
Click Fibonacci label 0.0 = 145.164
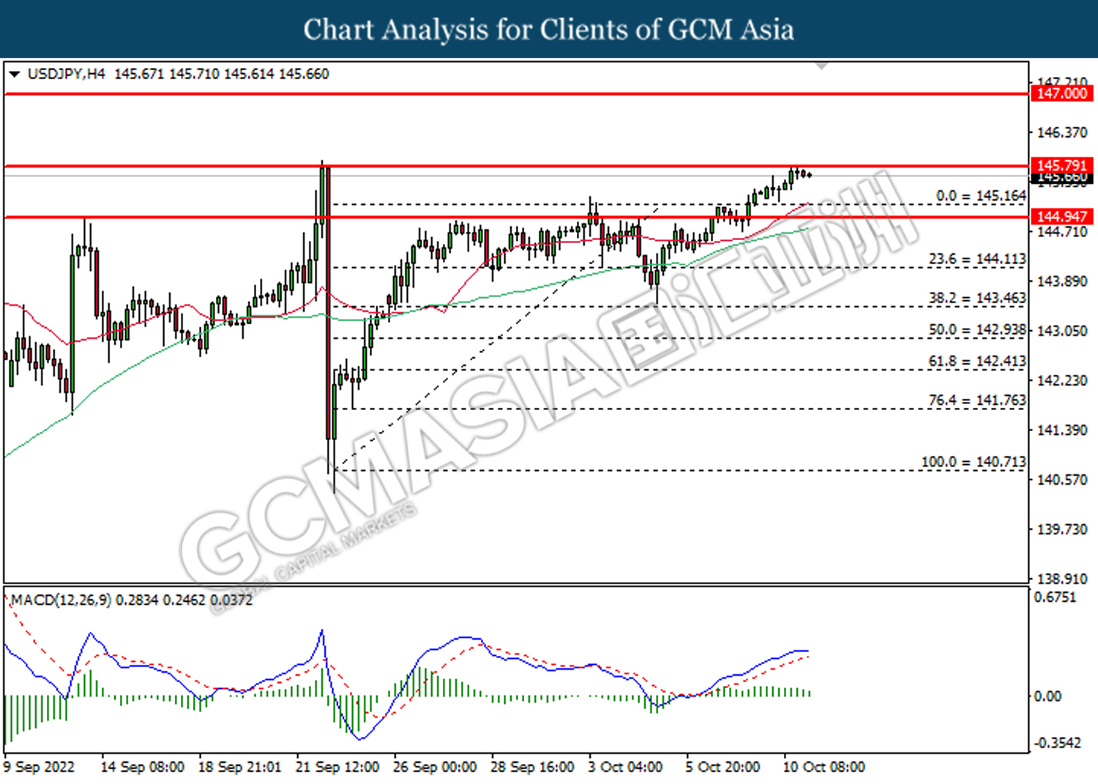(x=981, y=196)
